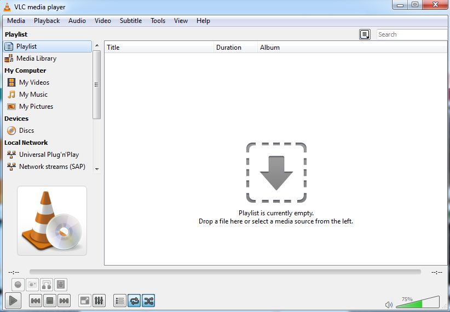Screen dimensions: 450x312
Task: Sort by the Duration column header
Action: pyautogui.click(x=235, y=48)
